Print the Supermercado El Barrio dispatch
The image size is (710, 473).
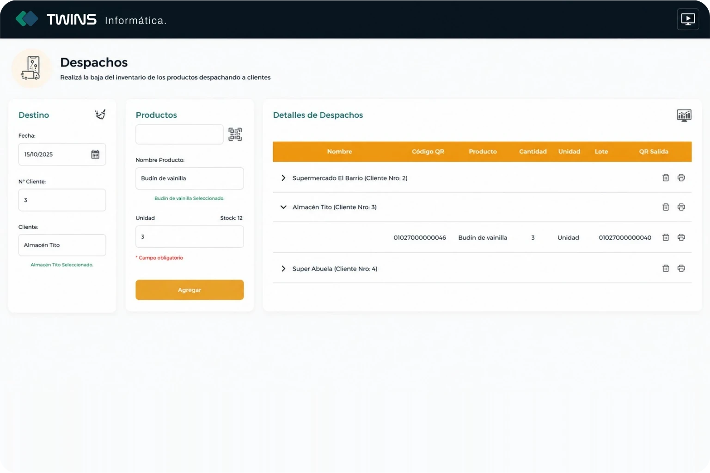681,178
